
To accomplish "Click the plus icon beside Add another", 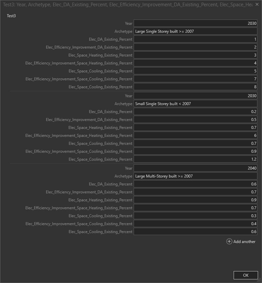I will pyautogui.click(x=229, y=241).
